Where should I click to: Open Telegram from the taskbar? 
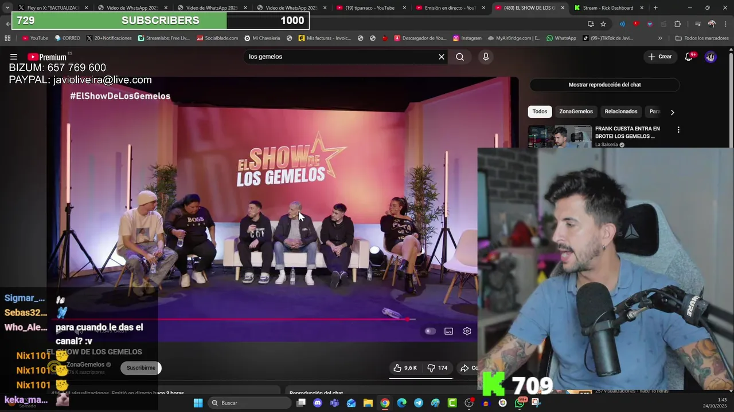tap(419, 403)
